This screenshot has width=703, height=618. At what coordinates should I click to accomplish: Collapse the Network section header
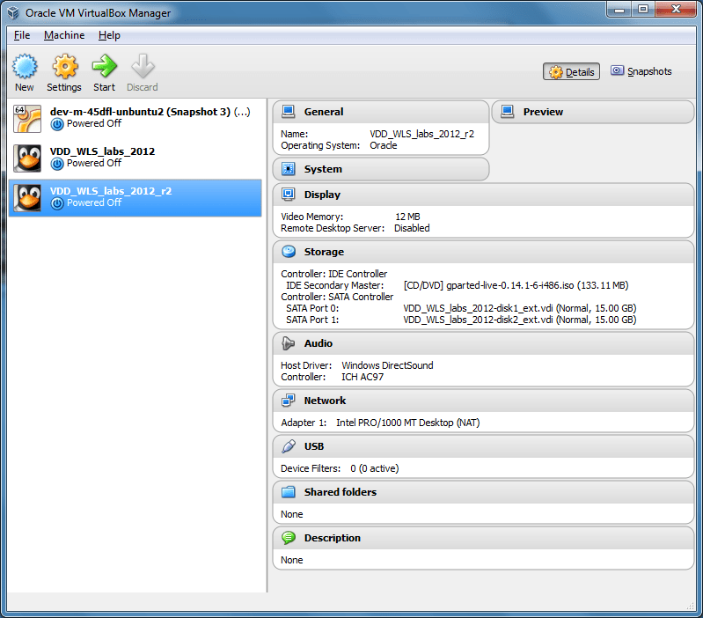pos(483,401)
